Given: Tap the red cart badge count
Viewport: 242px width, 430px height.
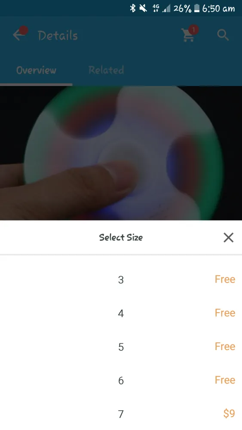Looking at the screenshot, I should click(x=193, y=30).
